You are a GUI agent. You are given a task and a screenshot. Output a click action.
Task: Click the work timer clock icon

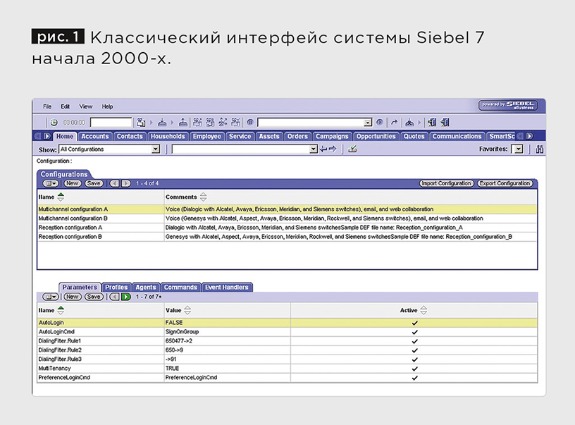[x=54, y=123]
